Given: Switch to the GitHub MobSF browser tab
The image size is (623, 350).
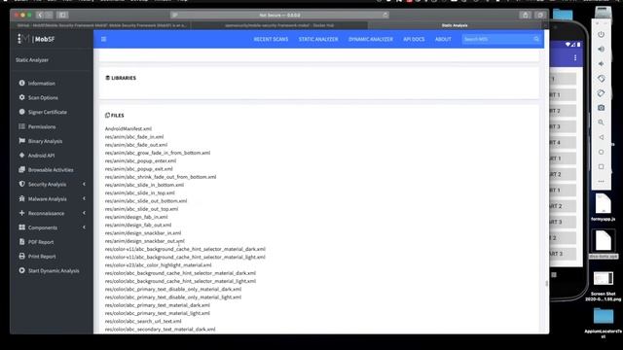Looking at the screenshot, I should pyautogui.click(x=101, y=25).
